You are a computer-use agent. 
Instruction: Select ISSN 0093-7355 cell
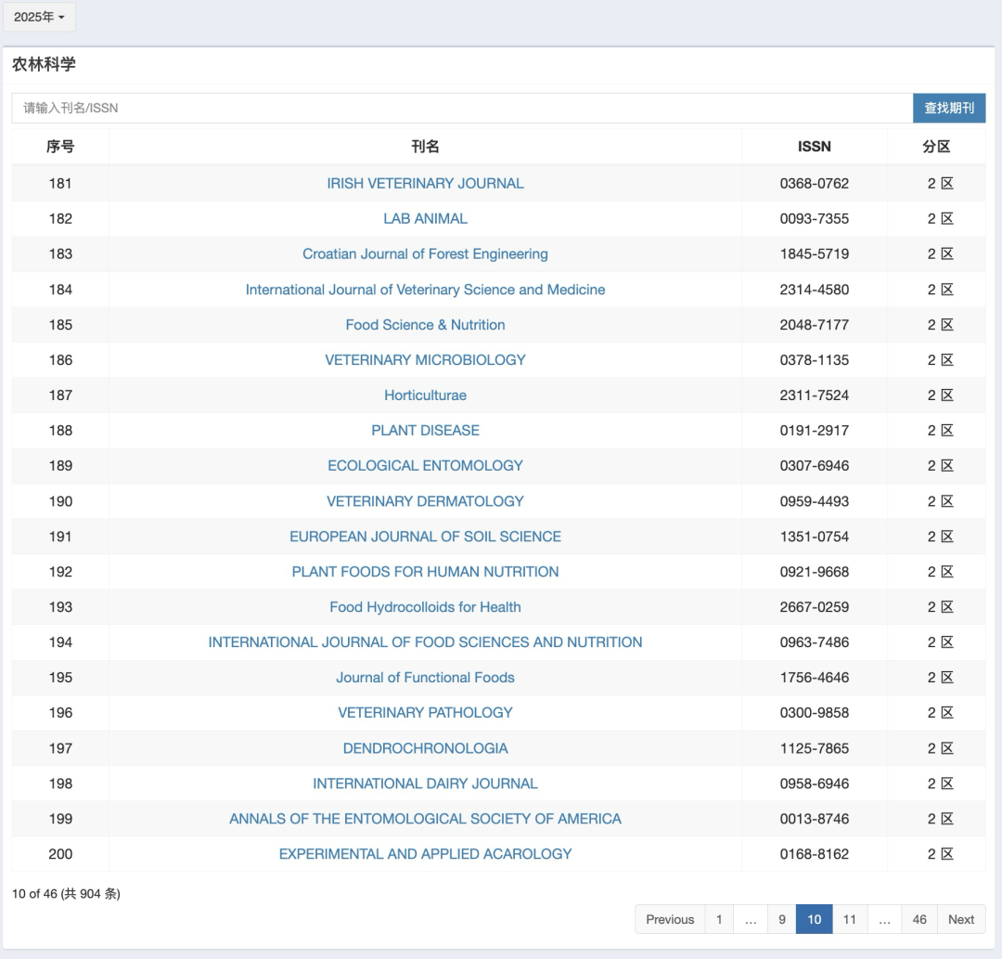pyautogui.click(x=815, y=219)
